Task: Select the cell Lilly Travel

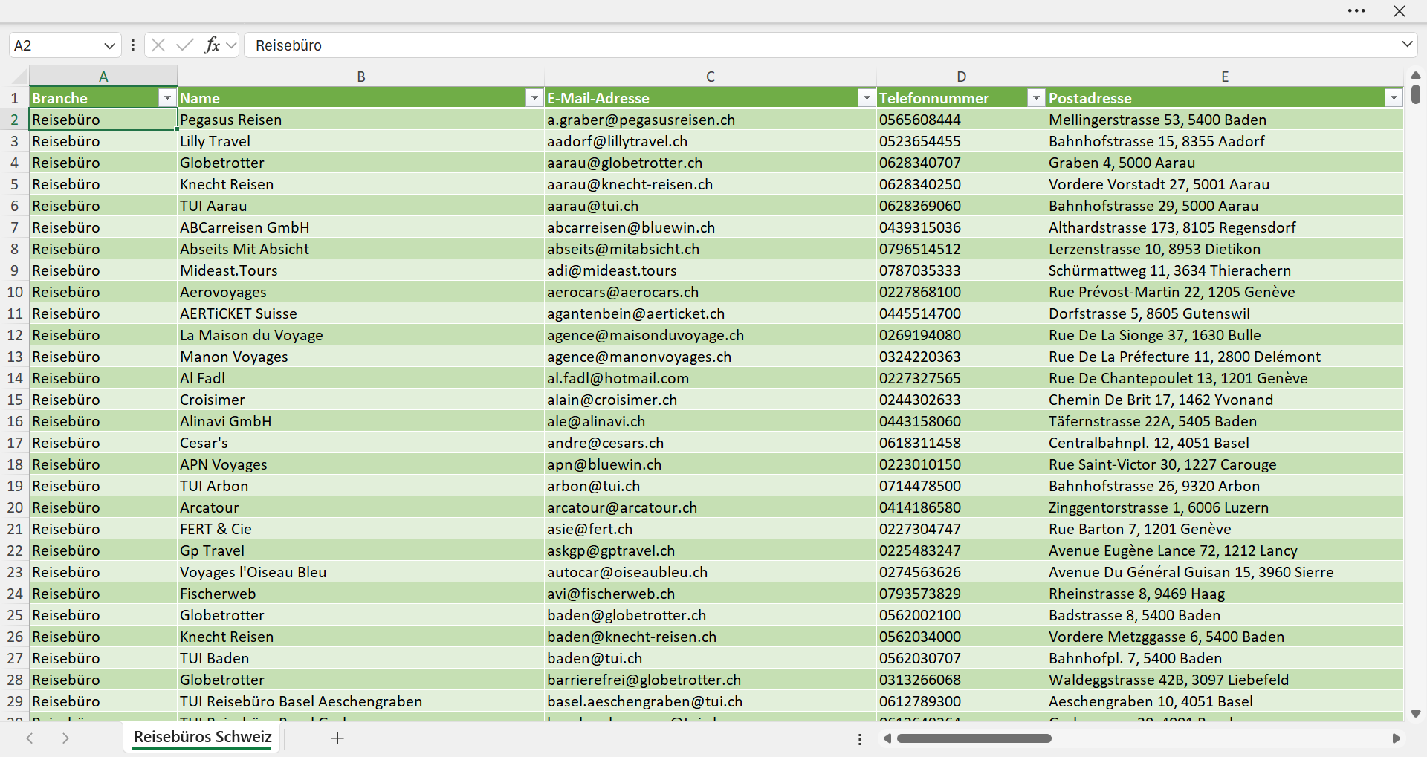Action: click(361, 141)
